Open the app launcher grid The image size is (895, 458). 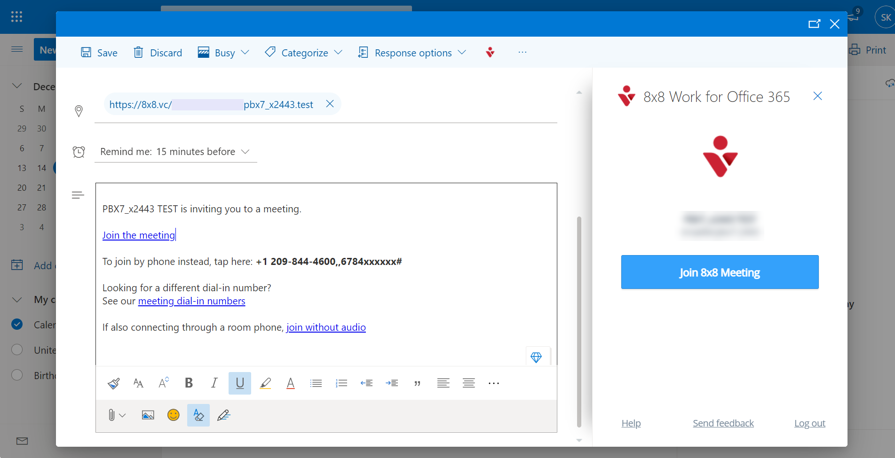click(x=16, y=17)
